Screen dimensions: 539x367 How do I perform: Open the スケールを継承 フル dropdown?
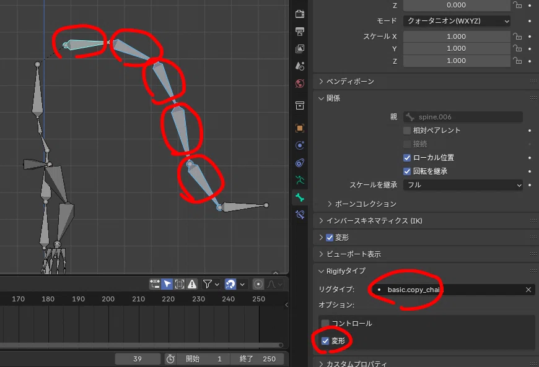click(x=463, y=185)
